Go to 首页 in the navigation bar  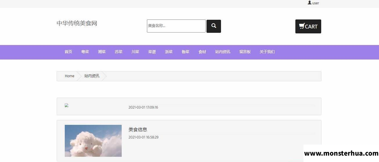pyautogui.click(x=68, y=52)
